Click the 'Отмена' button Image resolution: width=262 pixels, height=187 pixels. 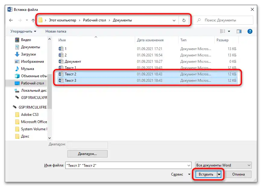(x=239, y=174)
